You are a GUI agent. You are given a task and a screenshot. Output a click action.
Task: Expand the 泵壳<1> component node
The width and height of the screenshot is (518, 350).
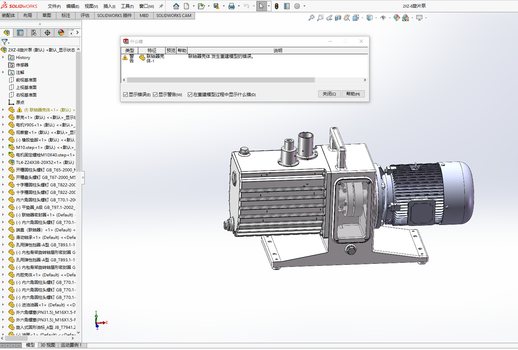[x=3, y=117]
